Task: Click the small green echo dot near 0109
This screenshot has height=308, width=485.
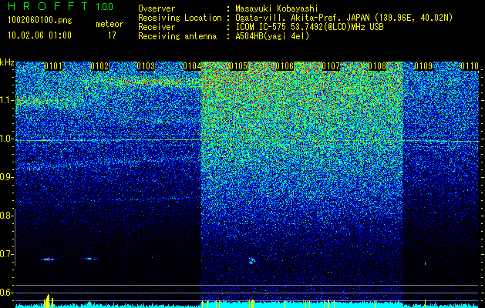Action: point(426,263)
